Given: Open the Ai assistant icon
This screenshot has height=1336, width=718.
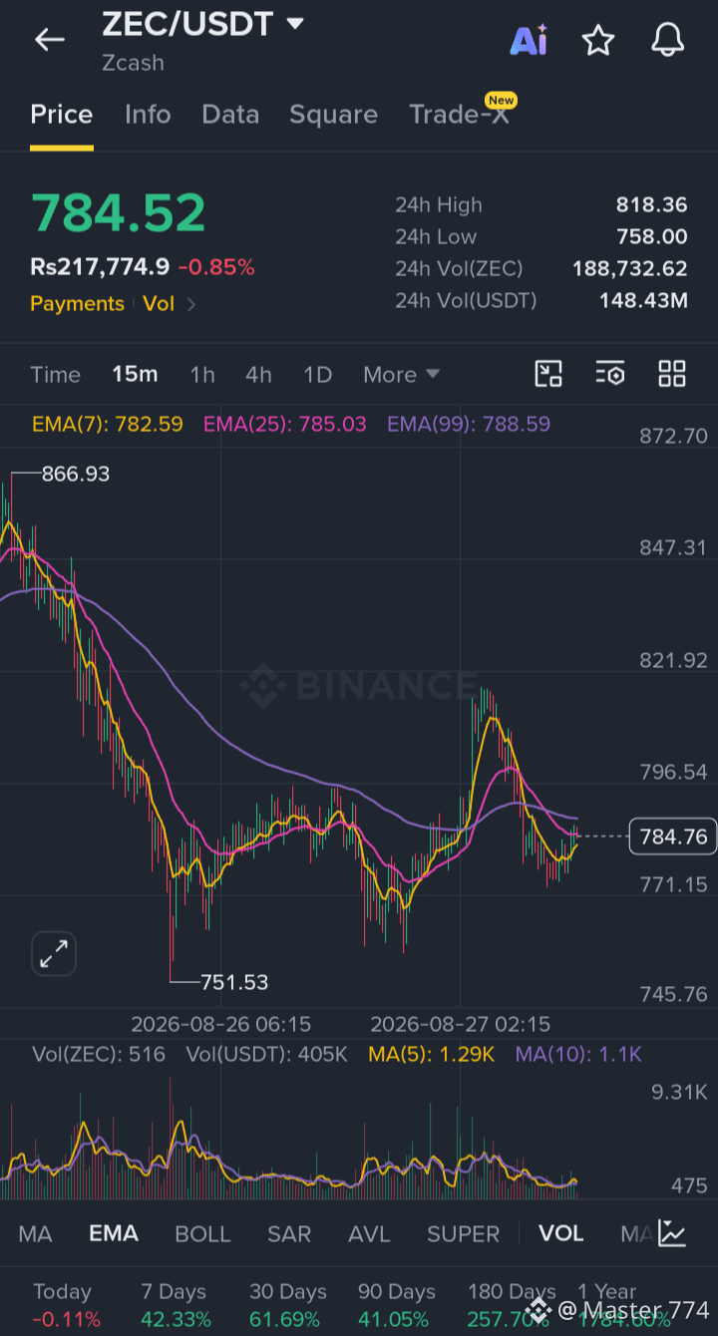Looking at the screenshot, I should click(x=529, y=40).
